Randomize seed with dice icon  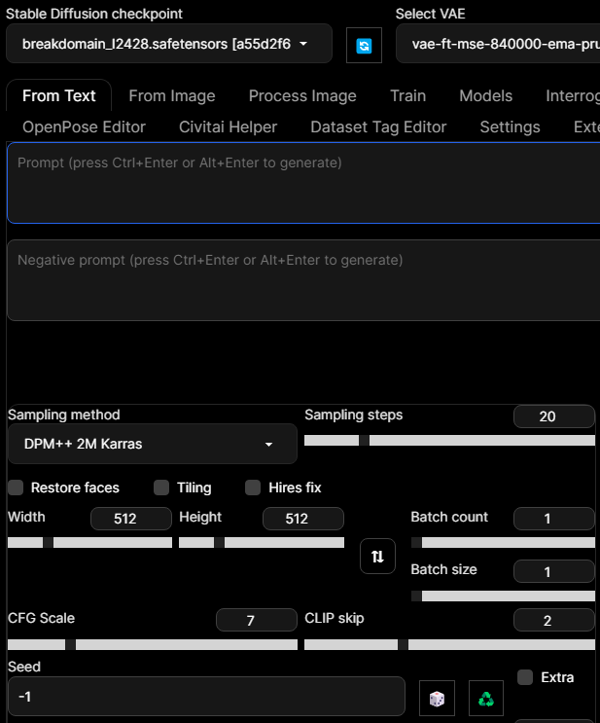[x=437, y=698]
